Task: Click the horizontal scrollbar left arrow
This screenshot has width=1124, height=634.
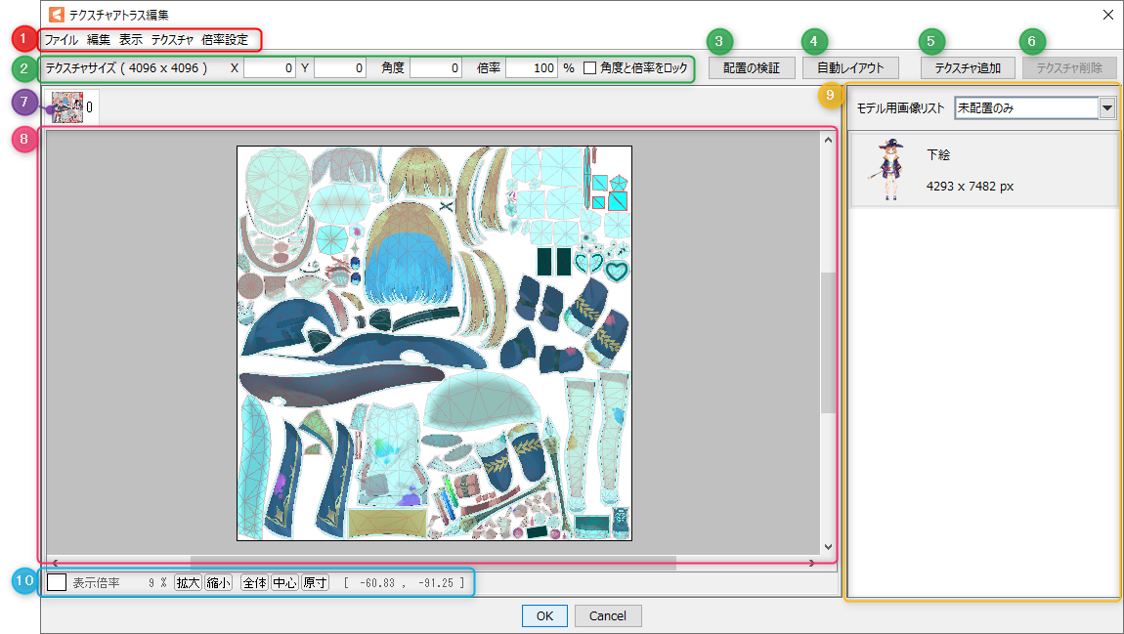Action: click(x=55, y=564)
